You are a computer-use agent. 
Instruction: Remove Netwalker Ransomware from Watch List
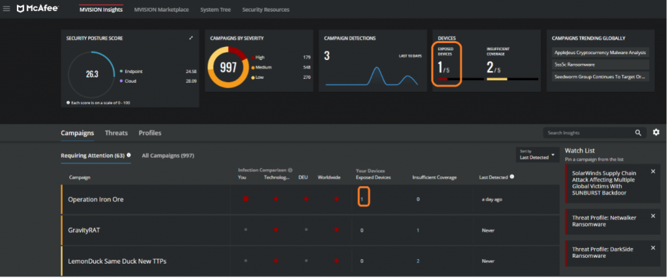point(653,216)
